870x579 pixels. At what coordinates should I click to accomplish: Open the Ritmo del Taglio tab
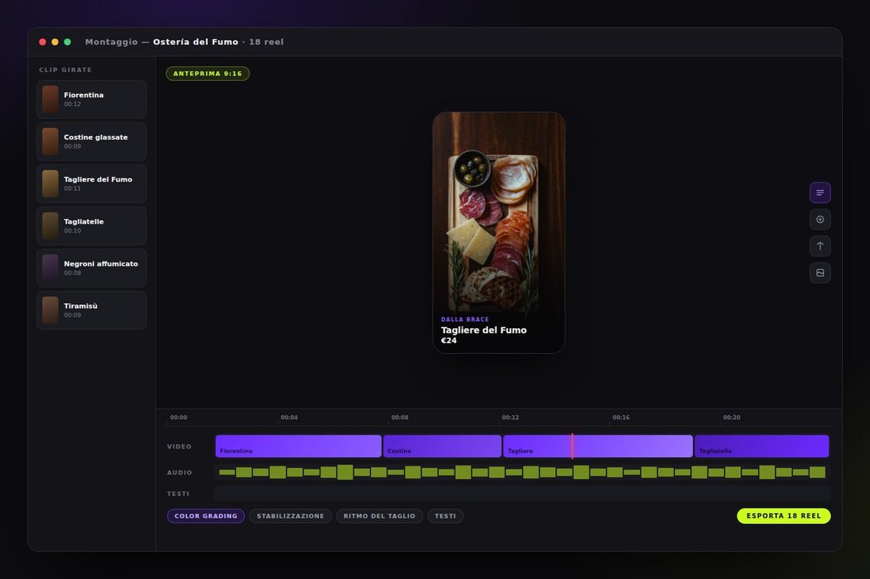pyautogui.click(x=379, y=516)
